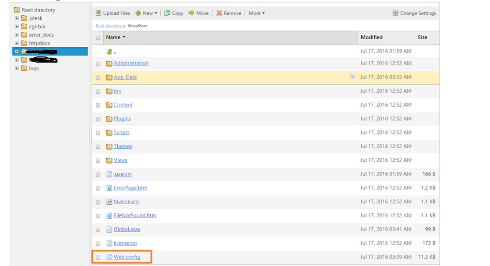Viewport: 490px width, 266px height.
Task: Check the Administration row checkbox
Action: [98, 64]
